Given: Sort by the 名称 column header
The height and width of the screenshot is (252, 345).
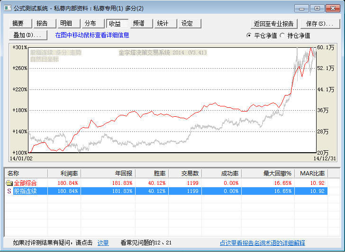Looking at the screenshot, I should coord(26,174).
